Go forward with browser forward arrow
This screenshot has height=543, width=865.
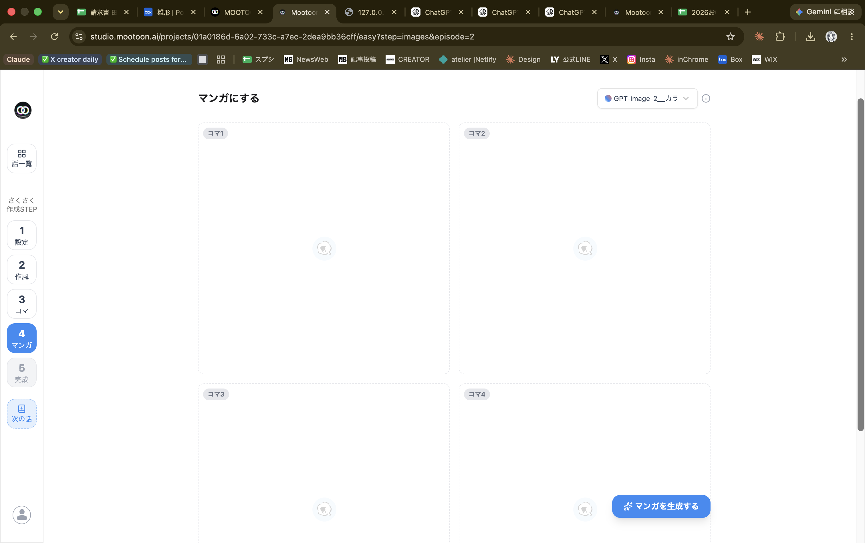click(x=34, y=37)
